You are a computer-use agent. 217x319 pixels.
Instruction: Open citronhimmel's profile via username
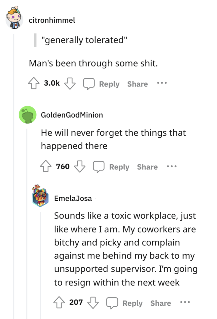click(52, 20)
